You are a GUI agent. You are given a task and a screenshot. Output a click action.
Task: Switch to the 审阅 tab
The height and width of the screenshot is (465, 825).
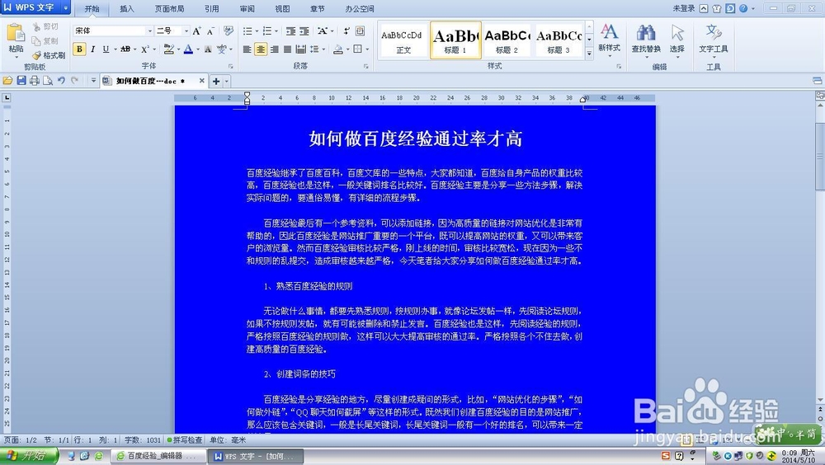click(x=247, y=8)
